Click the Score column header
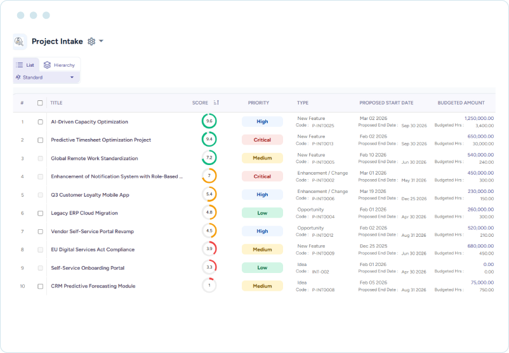The width and height of the screenshot is (509, 353). point(200,103)
